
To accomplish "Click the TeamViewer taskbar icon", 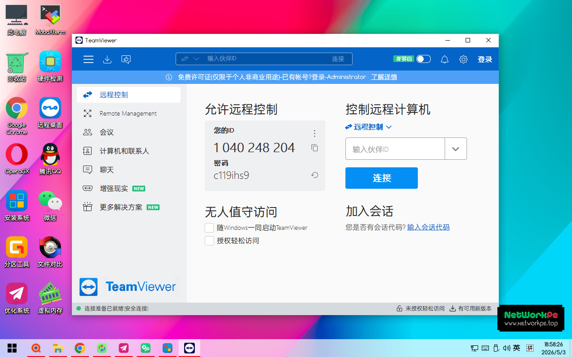I will (189, 348).
